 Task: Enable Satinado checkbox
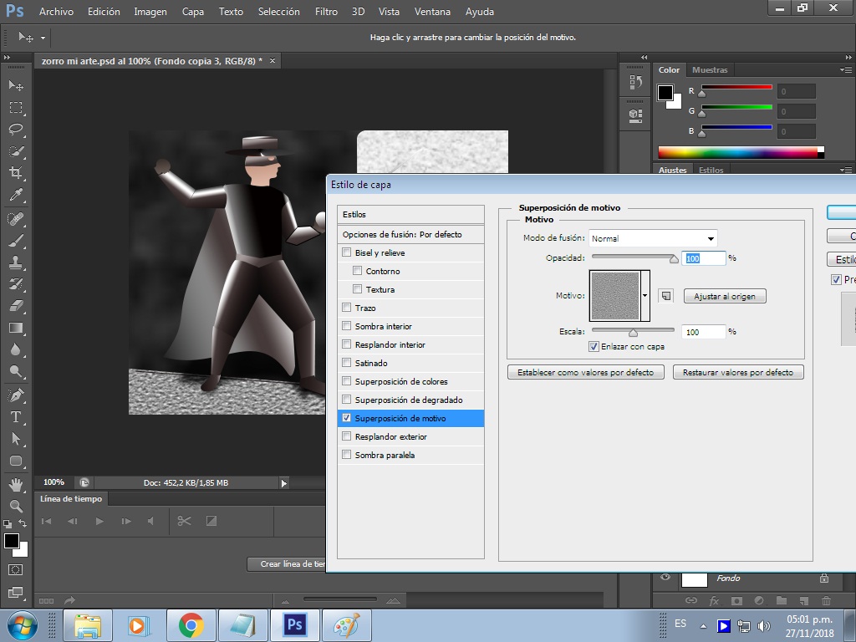pos(346,363)
